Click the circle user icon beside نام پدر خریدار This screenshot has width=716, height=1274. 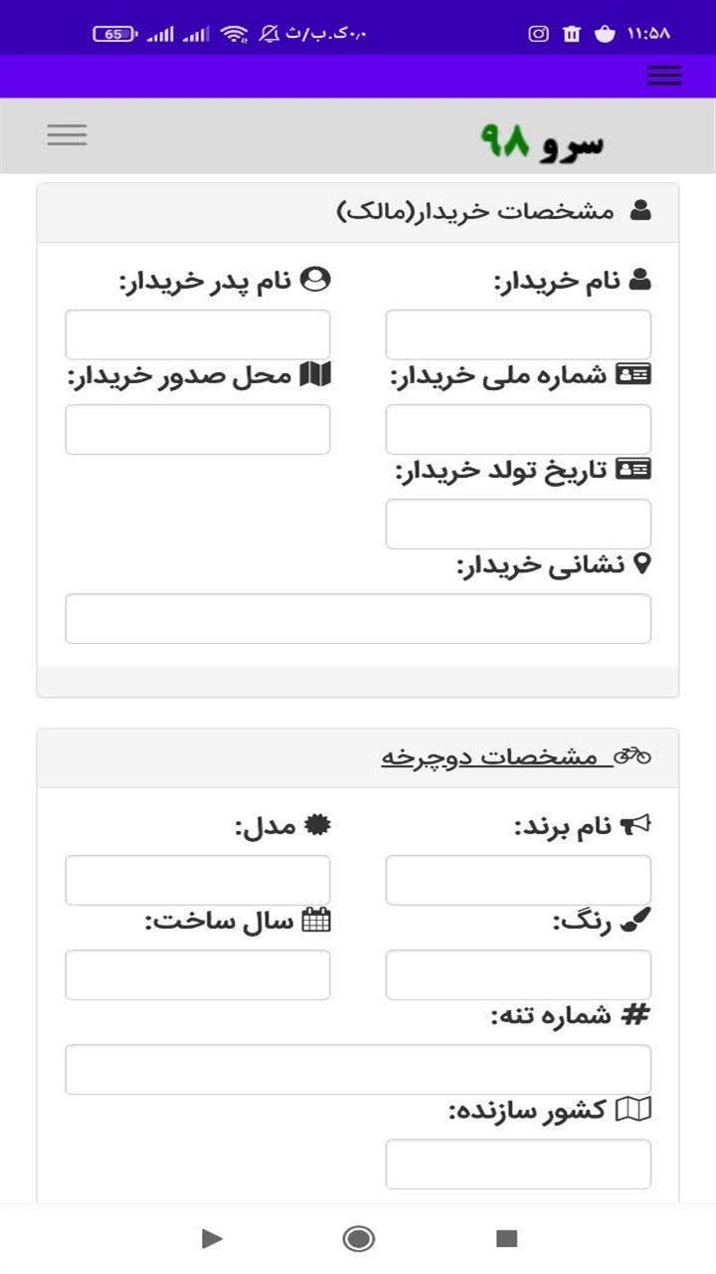[x=315, y=280]
